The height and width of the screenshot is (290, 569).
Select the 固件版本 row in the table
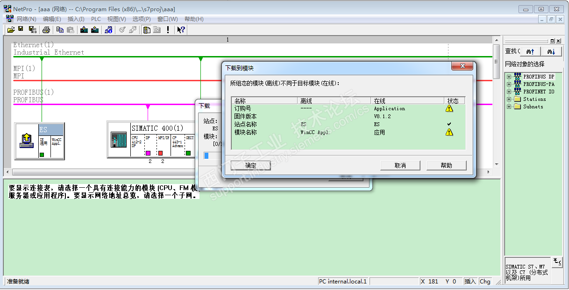coord(349,116)
